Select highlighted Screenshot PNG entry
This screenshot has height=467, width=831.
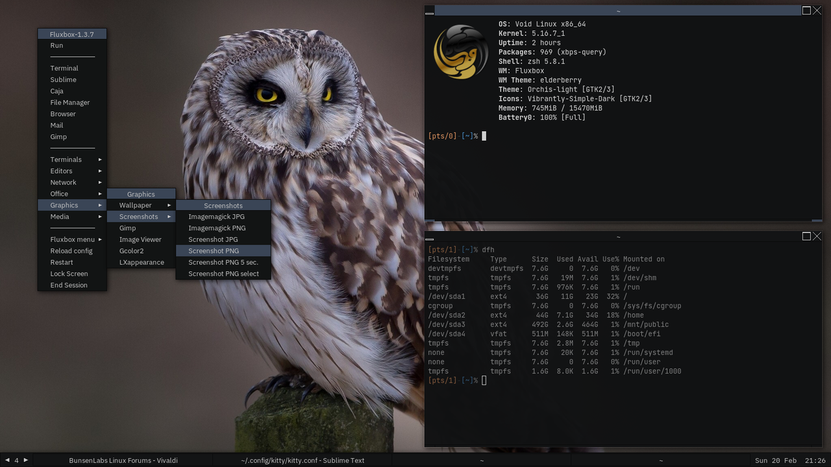pyautogui.click(x=223, y=251)
